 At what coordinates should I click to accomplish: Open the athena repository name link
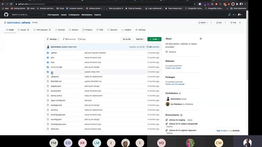(x=26, y=22)
